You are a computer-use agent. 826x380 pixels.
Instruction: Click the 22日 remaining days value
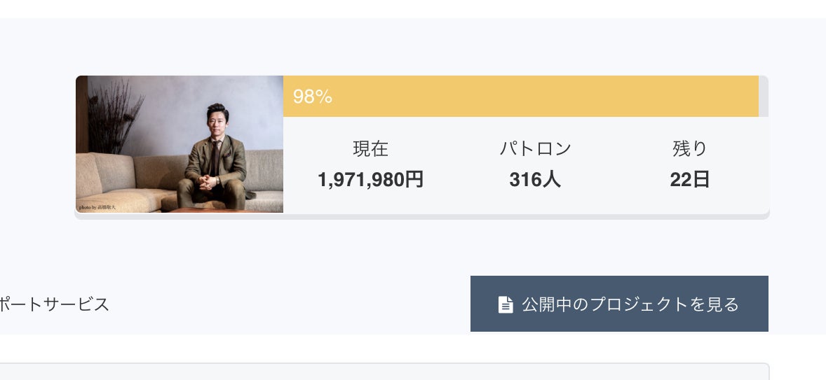[x=690, y=180]
